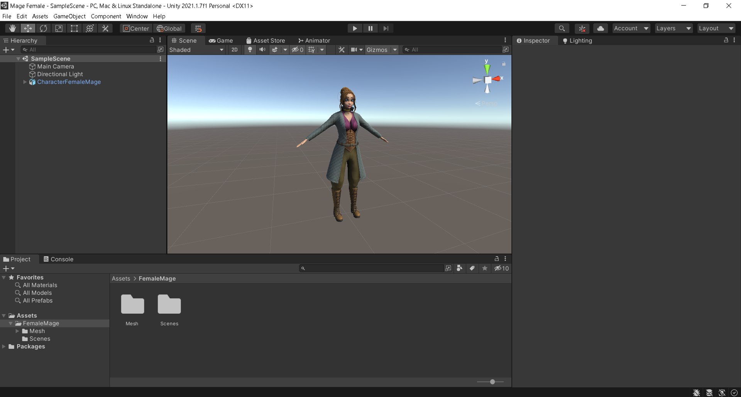Open the Layout dropdown
The width and height of the screenshot is (741, 397).
(x=716, y=29)
